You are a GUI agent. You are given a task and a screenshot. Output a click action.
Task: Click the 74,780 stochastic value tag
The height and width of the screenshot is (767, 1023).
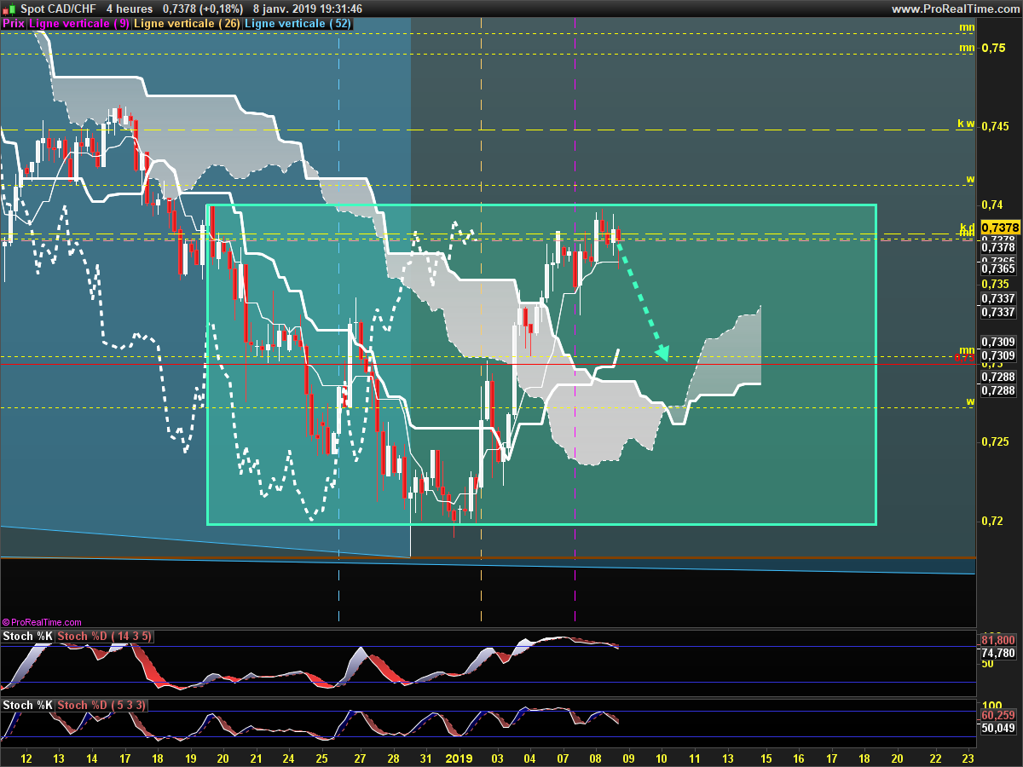click(x=998, y=653)
